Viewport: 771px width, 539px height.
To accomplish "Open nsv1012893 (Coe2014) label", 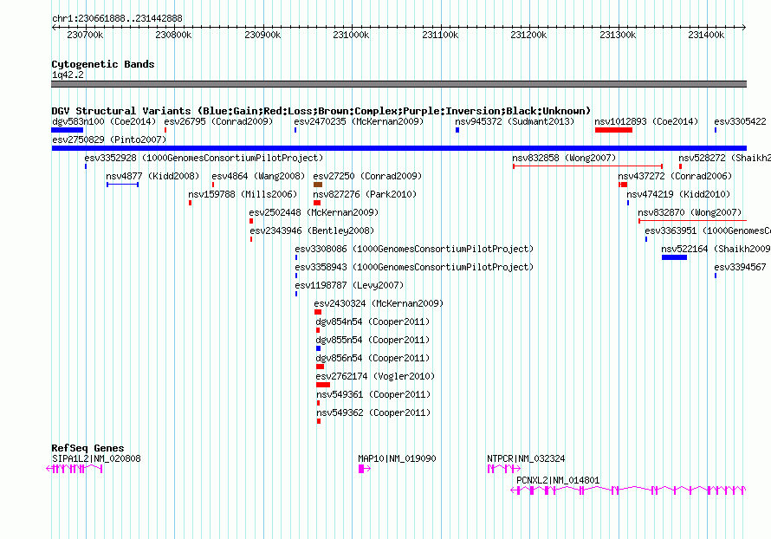I will [x=646, y=121].
